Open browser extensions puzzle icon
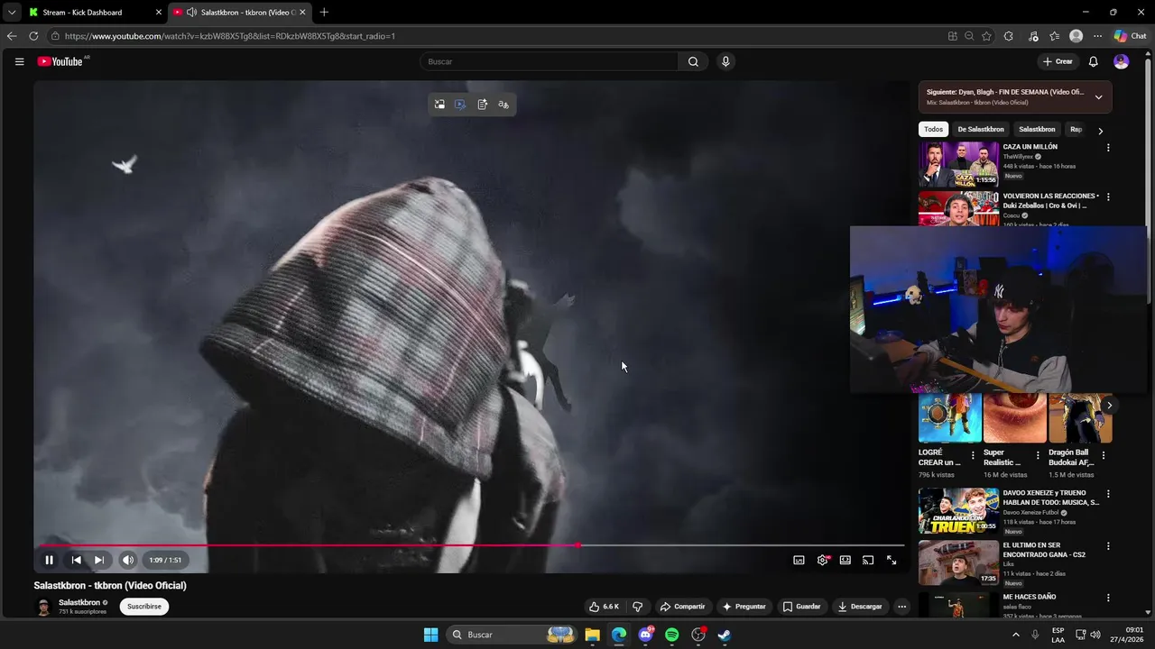Image resolution: width=1155 pixels, height=649 pixels. point(1009,36)
